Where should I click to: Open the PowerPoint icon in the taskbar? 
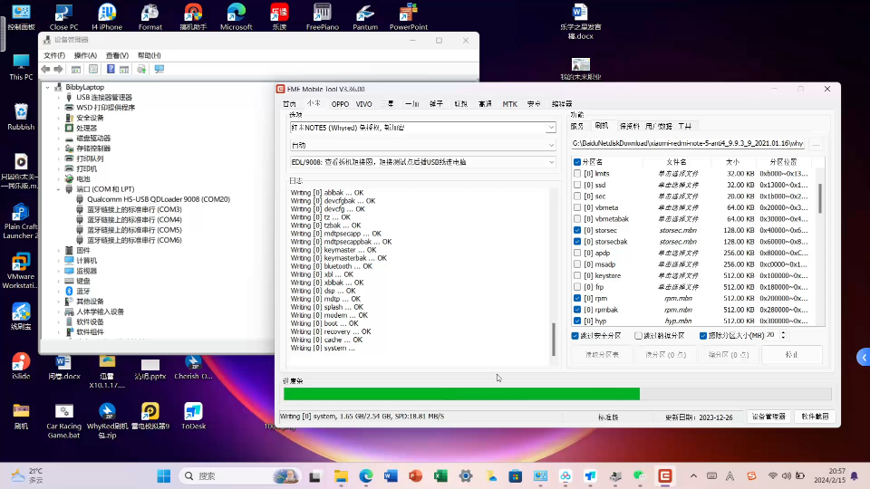[x=416, y=475]
